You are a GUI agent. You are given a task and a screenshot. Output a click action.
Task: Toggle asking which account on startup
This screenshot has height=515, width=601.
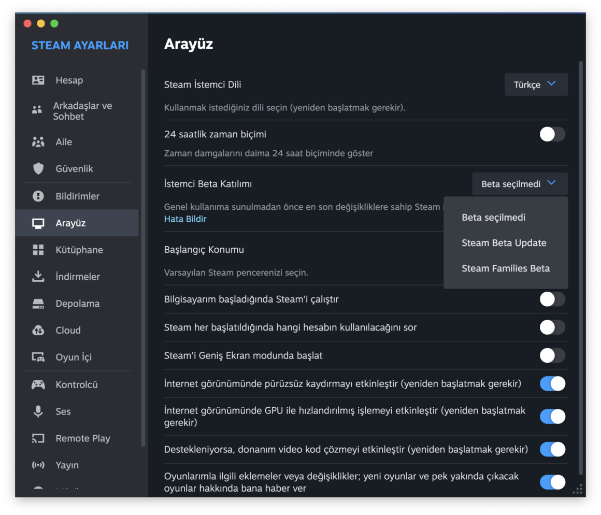[552, 327]
